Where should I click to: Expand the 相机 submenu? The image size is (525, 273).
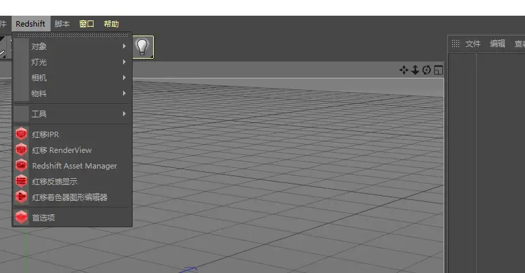coord(72,78)
